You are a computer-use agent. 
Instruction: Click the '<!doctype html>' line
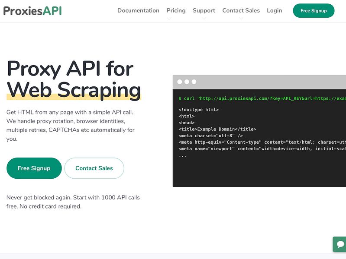pos(199,110)
